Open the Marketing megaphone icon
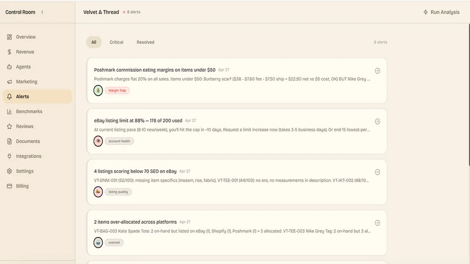Image resolution: width=470 pixels, height=264 pixels. point(9,82)
